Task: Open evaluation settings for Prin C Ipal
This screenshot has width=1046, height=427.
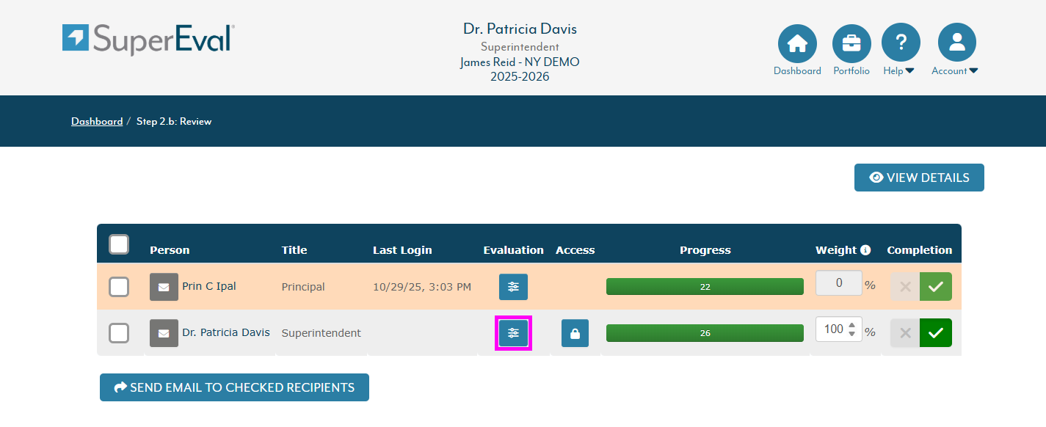Action: click(x=513, y=287)
